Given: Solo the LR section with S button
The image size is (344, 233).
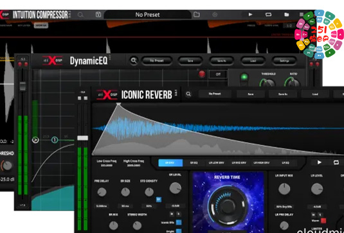Looking at the screenshot, I should point(320,214).
